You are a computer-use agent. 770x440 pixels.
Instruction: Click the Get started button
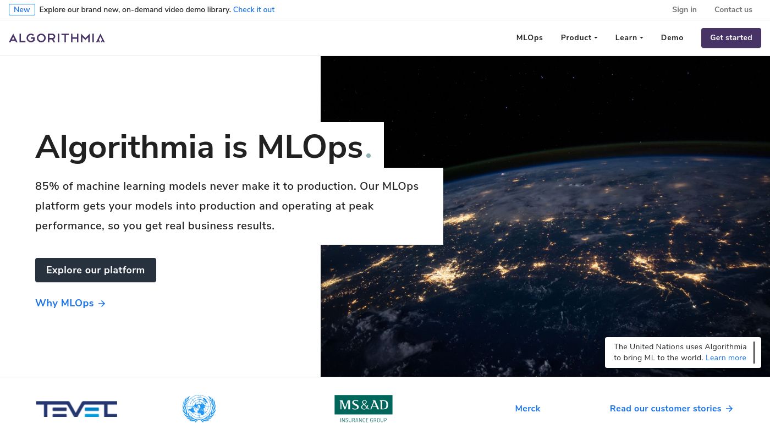click(x=731, y=37)
